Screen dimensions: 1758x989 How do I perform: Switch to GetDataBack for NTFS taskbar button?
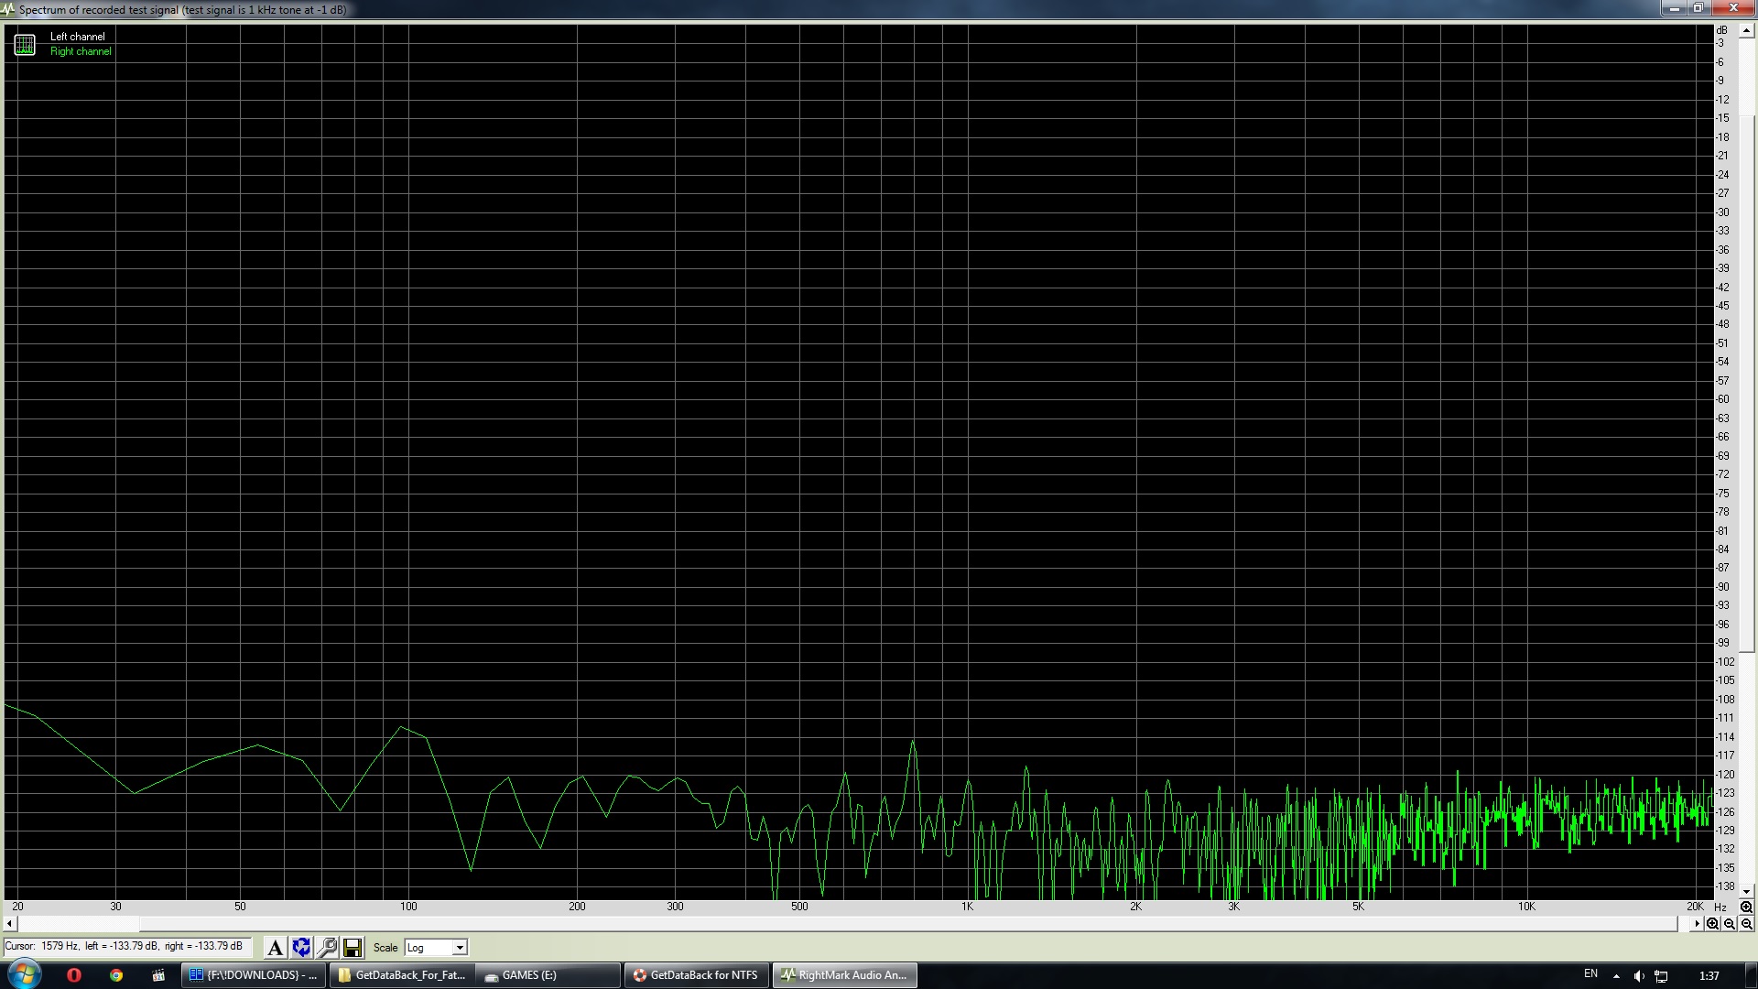coord(698,975)
